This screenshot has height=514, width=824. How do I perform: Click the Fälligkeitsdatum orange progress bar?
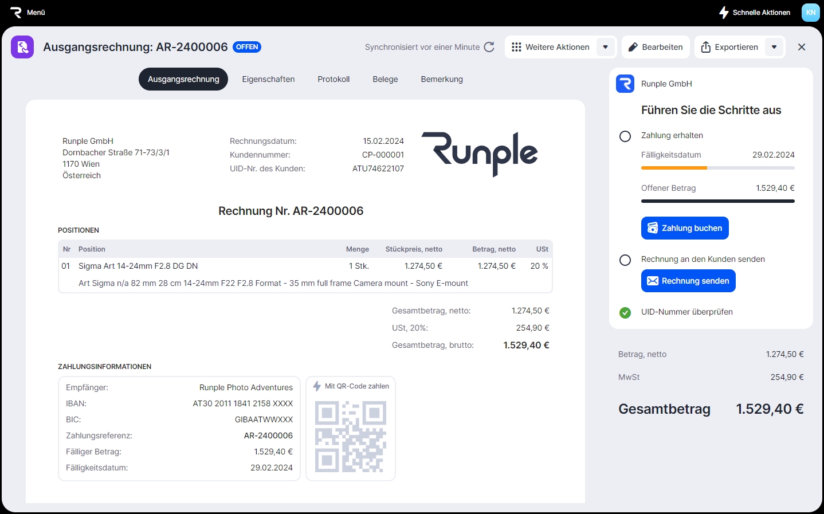(x=674, y=168)
